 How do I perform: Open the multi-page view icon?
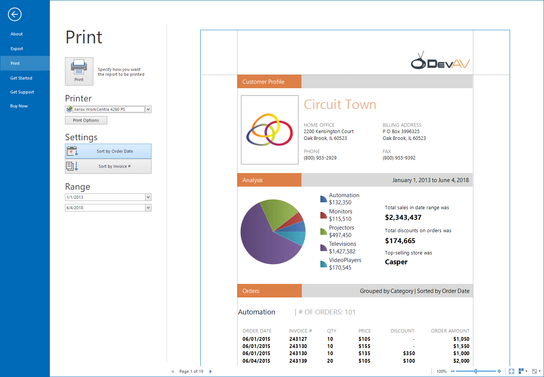point(521,371)
